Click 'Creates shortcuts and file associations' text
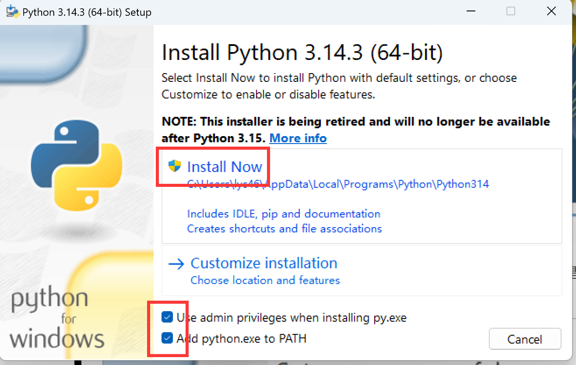 284,229
